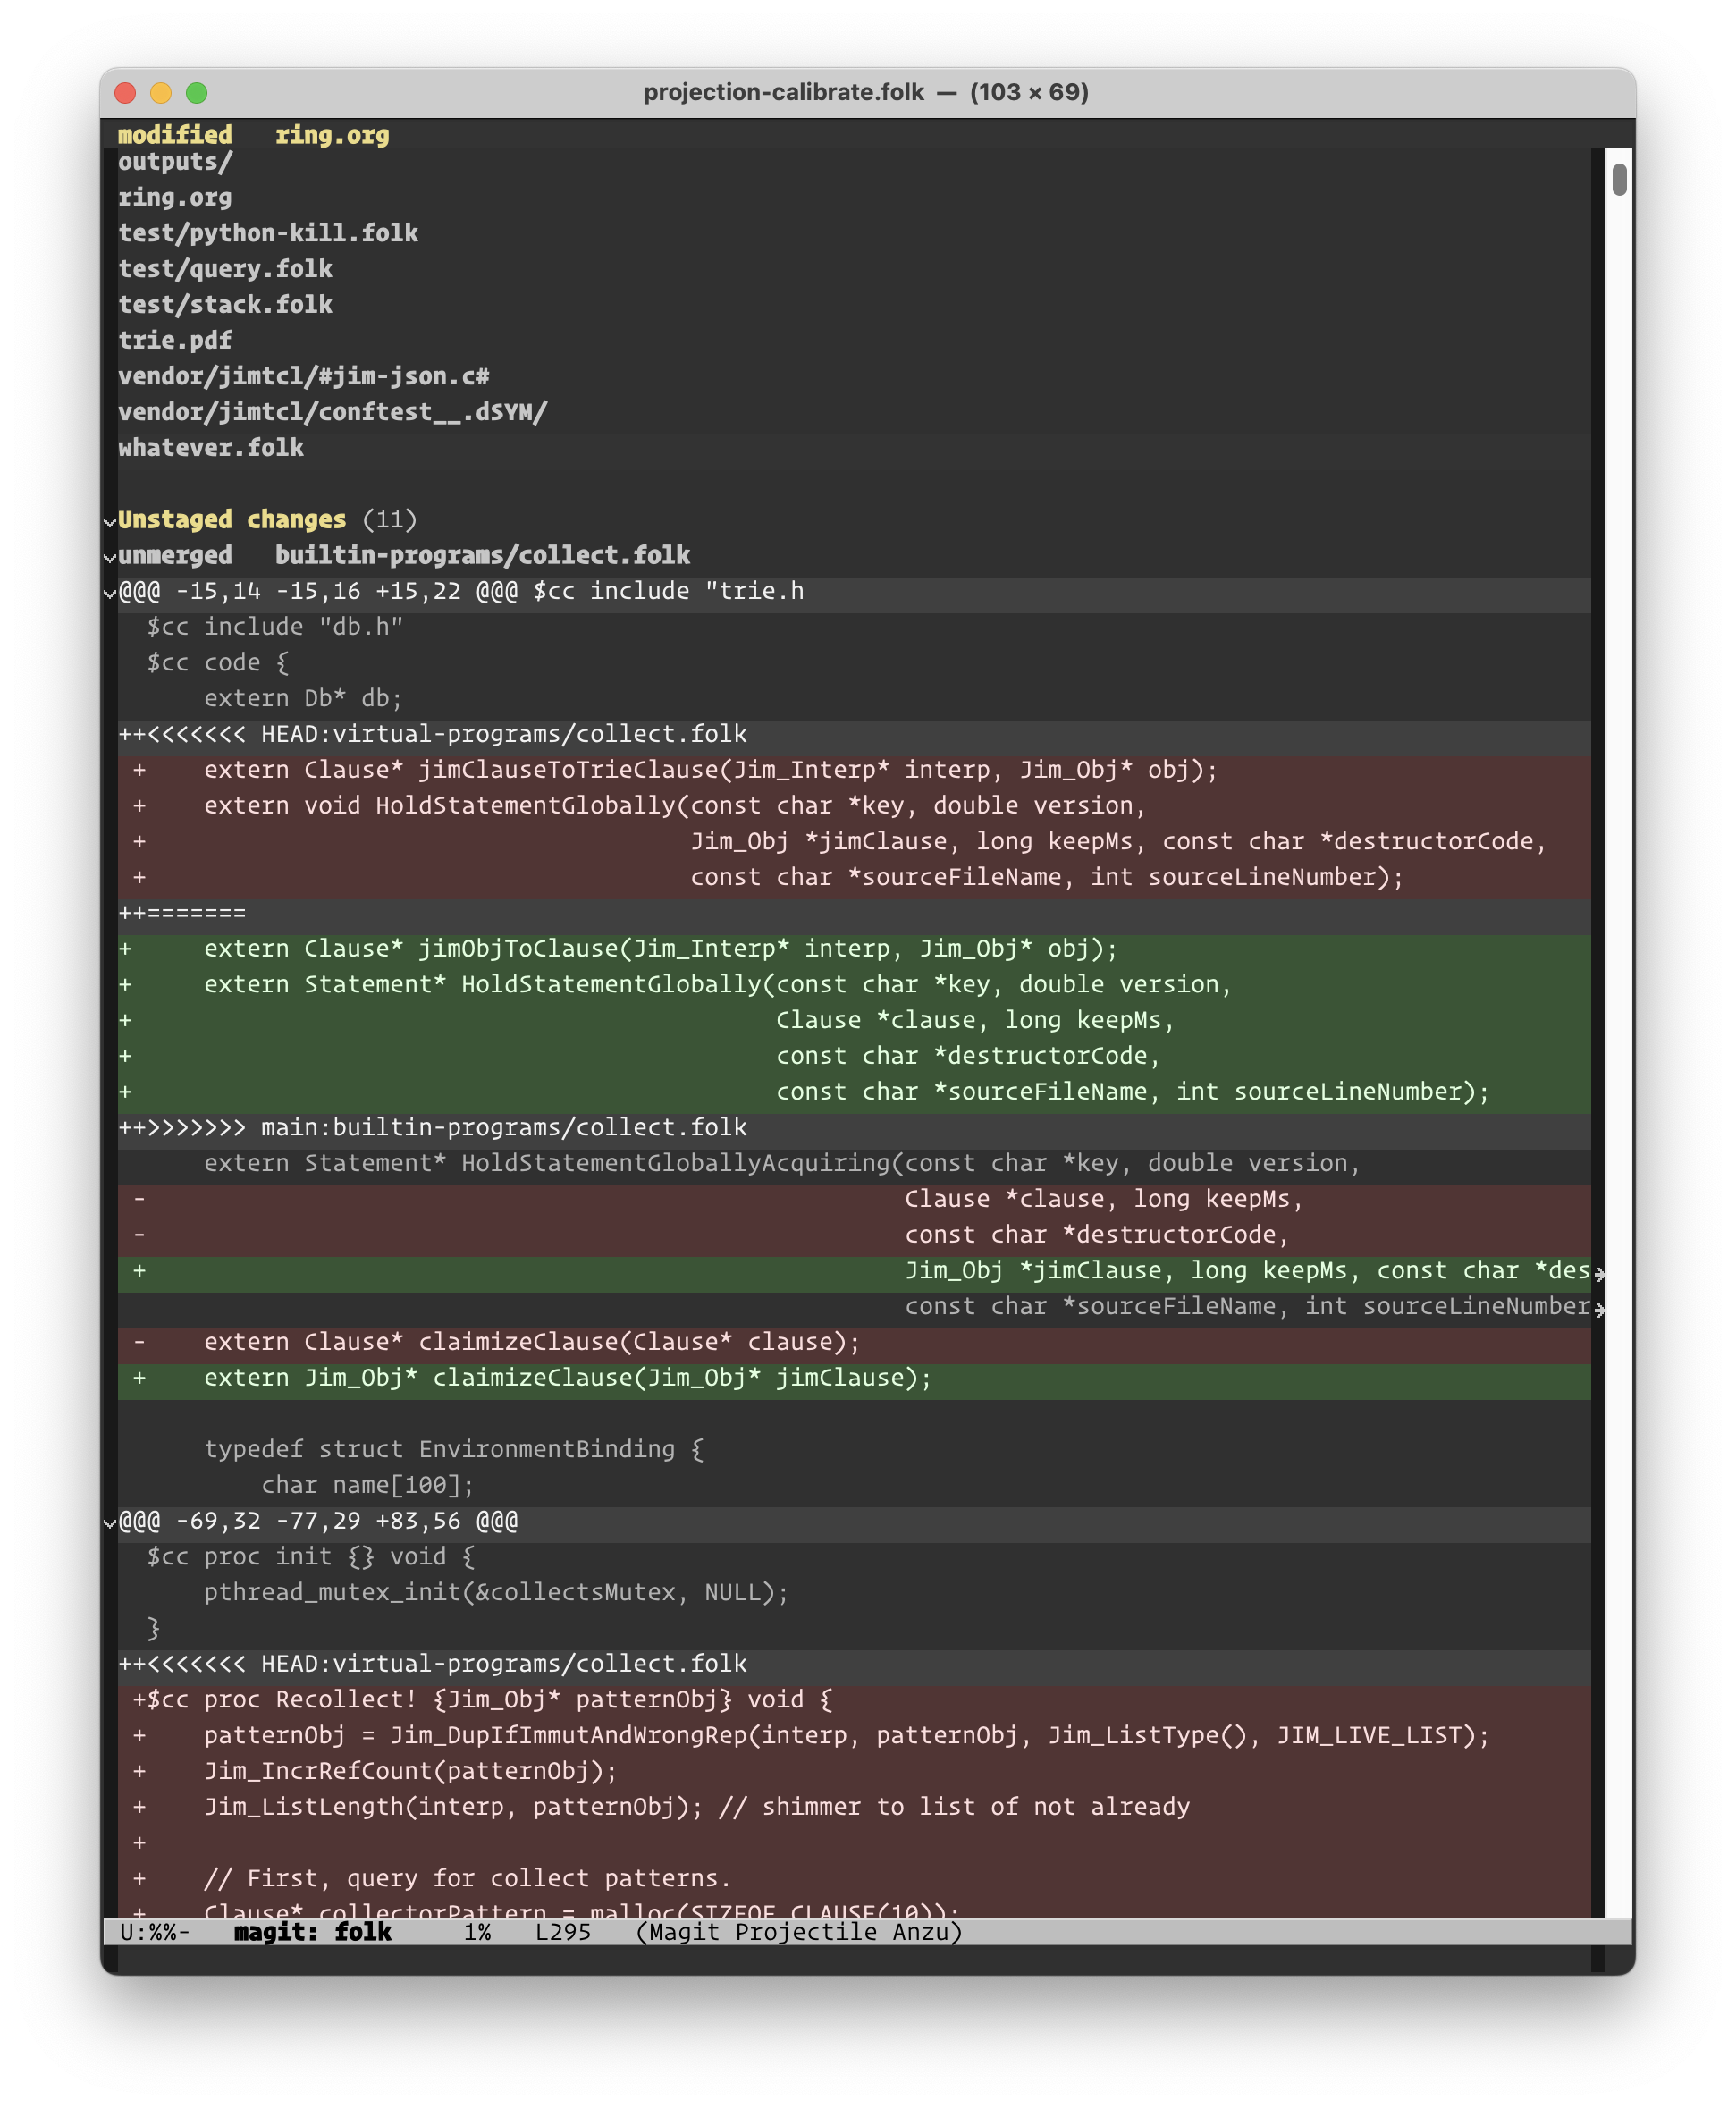Click the window title 'projection-calibrate.folk'
This screenshot has height=2108, width=1736.
coord(783,92)
